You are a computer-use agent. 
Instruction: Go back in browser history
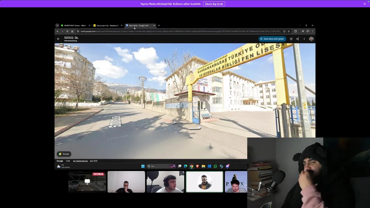[58, 31]
